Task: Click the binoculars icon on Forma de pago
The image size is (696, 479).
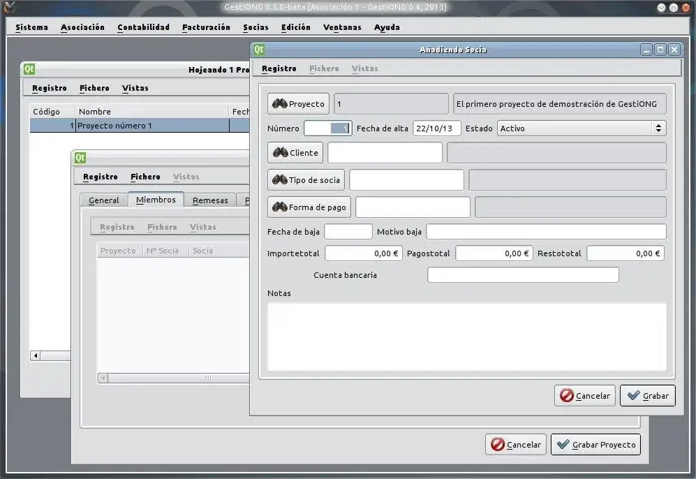Action: (x=280, y=207)
